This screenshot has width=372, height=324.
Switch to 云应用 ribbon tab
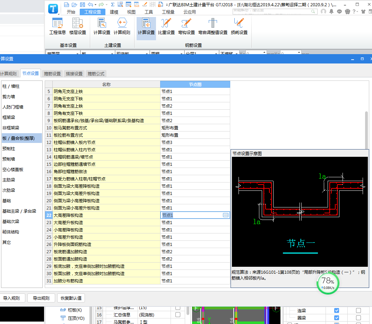coord(190,12)
